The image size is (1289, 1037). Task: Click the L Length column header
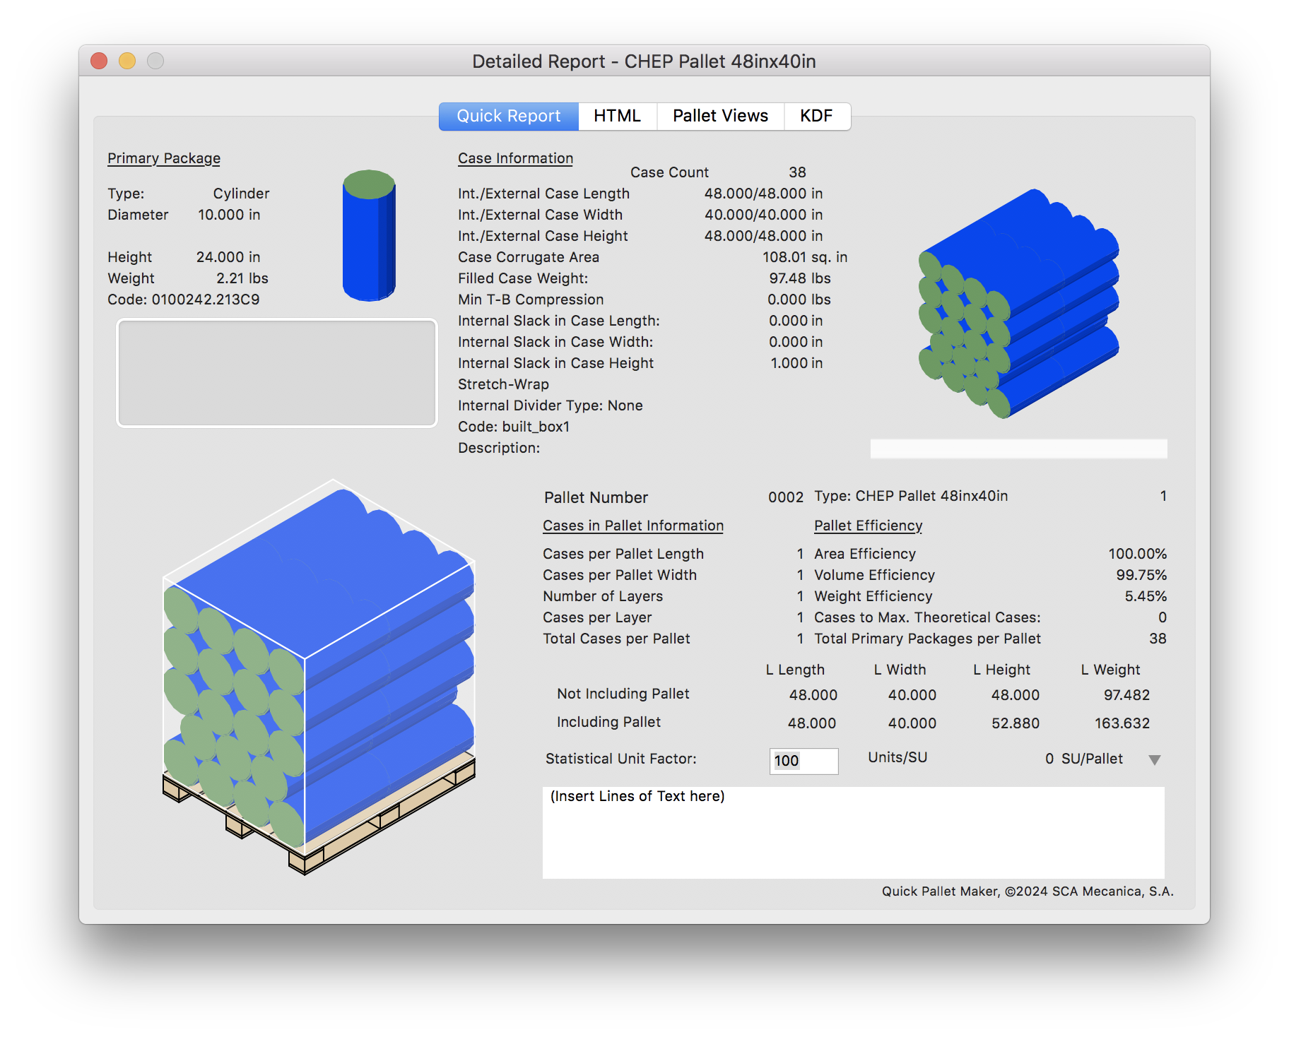tap(795, 670)
